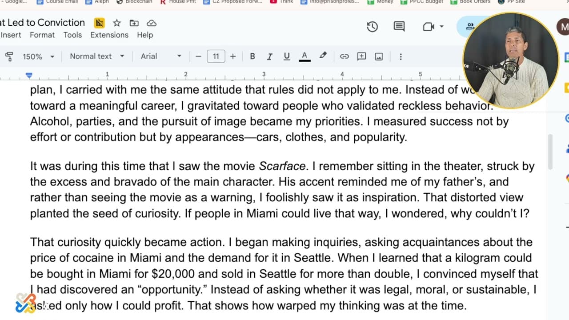
Task: Open the text color picker
Action: [305, 56]
